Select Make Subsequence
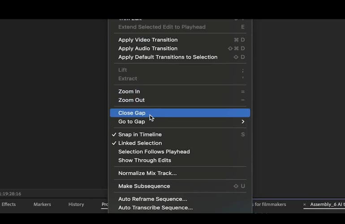The image size is (345, 224). [180, 186]
